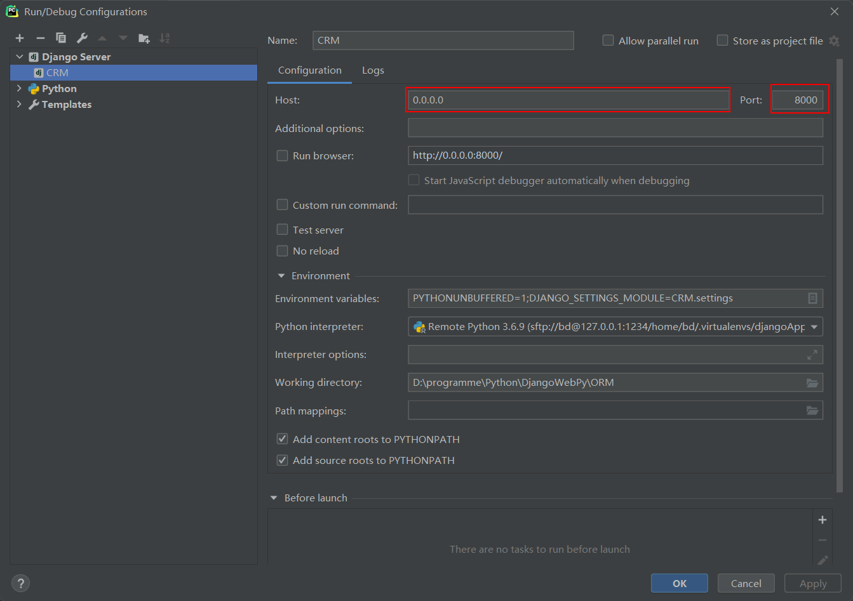Collapse the Django Server tree node
Screen dimensions: 853x601
point(20,56)
